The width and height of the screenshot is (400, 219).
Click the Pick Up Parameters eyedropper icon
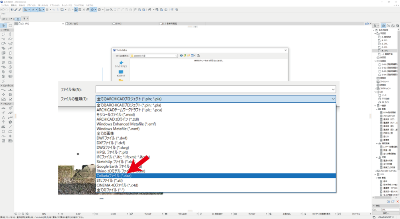[x=16, y=10]
